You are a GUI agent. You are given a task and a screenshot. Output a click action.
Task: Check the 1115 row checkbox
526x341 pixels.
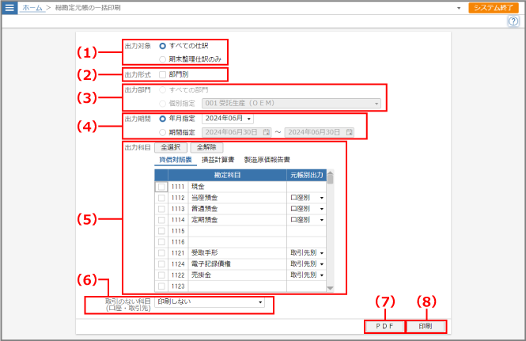[161, 231]
